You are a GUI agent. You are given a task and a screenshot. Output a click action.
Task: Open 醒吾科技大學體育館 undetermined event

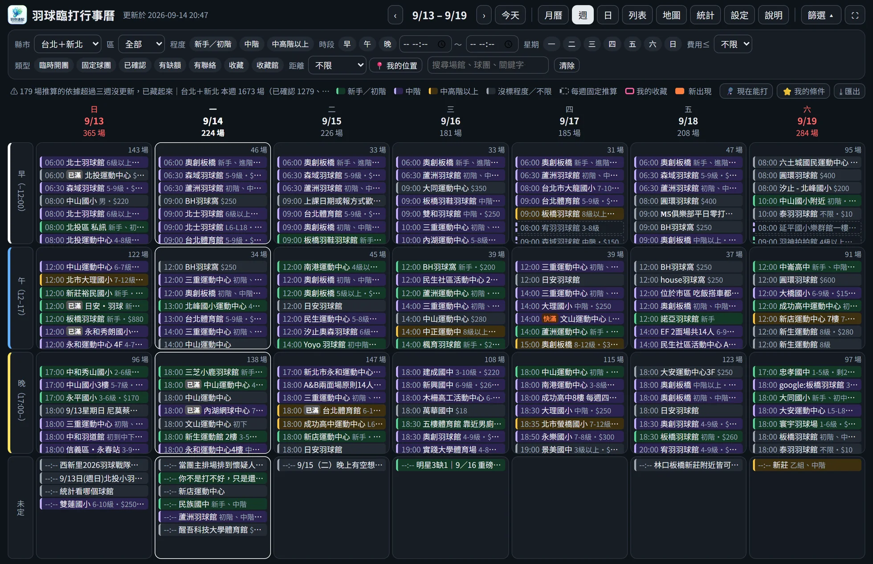213,530
